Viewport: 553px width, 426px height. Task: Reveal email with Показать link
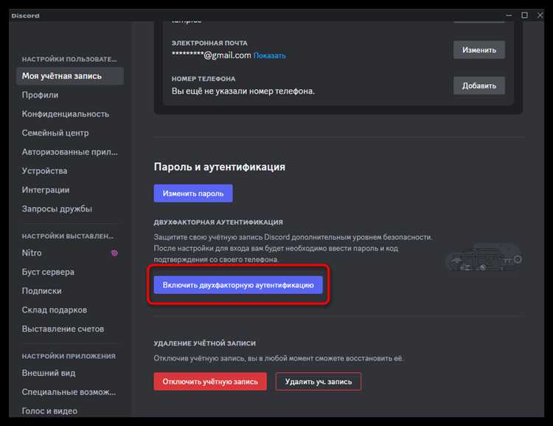[x=269, y=56]
